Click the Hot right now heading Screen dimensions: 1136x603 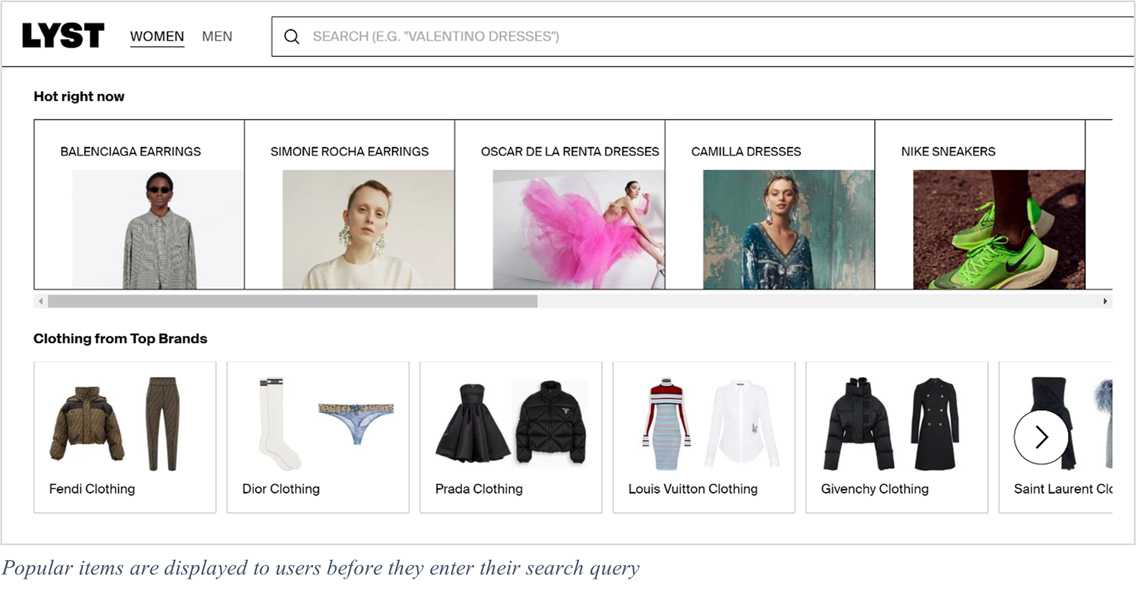79,96
